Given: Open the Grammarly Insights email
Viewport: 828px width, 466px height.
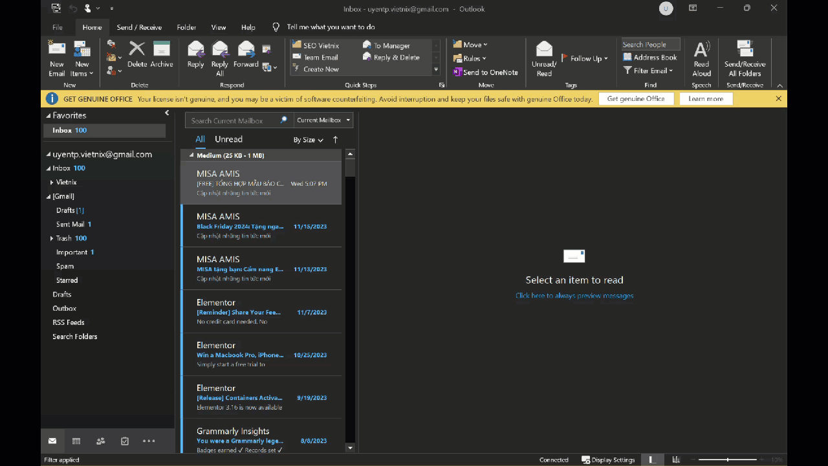Looking at the screenshot, I should pyautogui.click(x=261, y=437).
